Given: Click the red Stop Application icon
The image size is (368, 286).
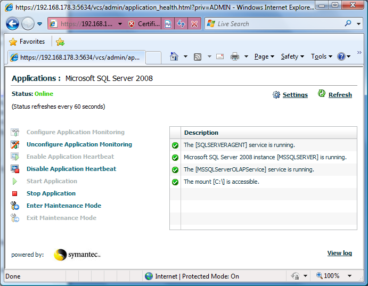Looking at the screenshot, I should (x=15, y=193).
